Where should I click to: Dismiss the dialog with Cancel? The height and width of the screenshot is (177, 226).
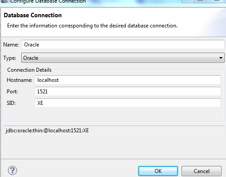(x=202, y=171)
